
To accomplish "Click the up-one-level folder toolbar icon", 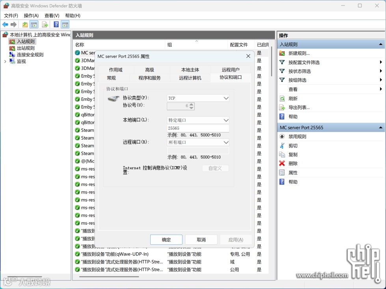I will [25, 24].
